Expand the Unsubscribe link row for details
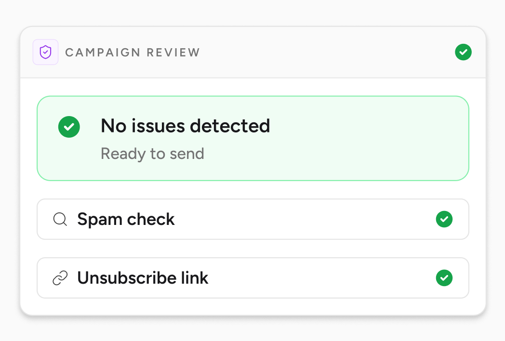Image resolution: width=505 pixels, height=341 pixels. click(x=253, y=278)
